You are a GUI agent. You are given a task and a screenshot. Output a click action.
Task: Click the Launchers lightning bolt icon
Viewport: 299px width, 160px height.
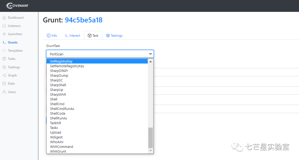[4, 34]
